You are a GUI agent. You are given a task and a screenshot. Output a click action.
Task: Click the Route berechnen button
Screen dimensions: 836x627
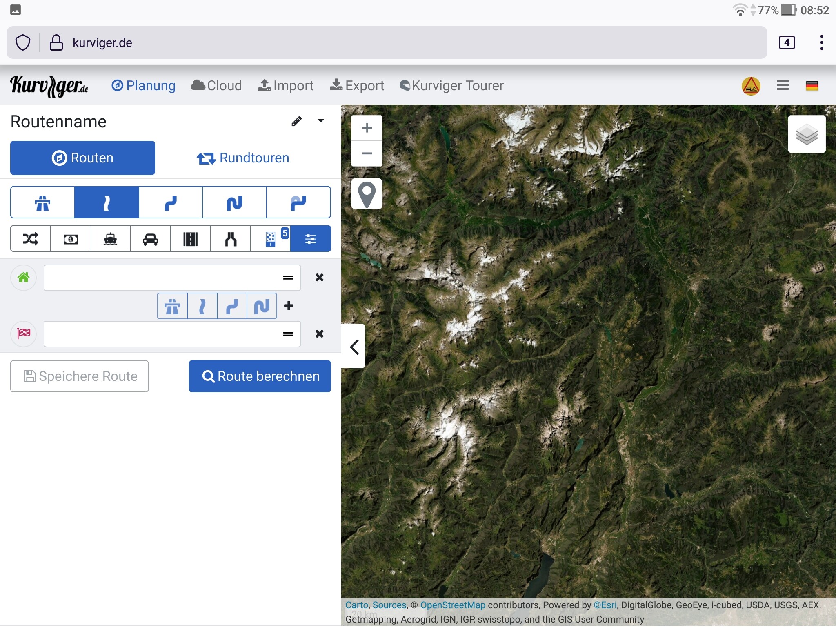click(x=260, y=376)
